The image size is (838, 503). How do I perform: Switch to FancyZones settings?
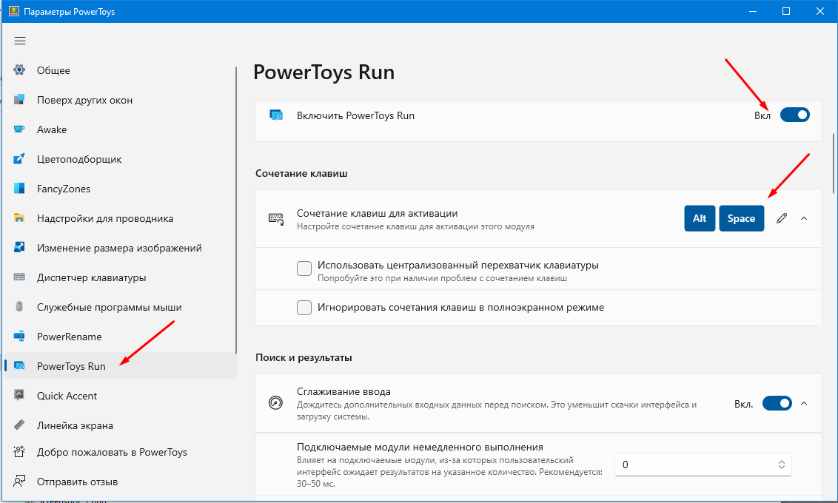120,189
